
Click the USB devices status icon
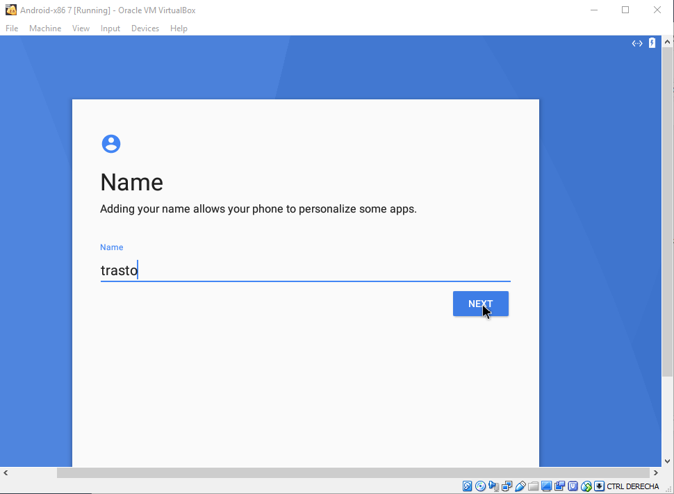(520, 486)
